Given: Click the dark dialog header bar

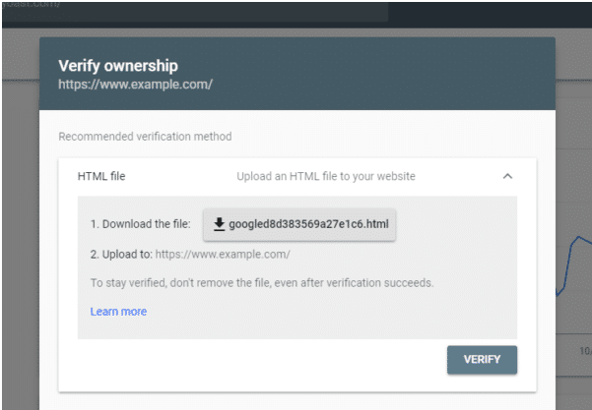Looking at the screenshot, I should point(297,74).
